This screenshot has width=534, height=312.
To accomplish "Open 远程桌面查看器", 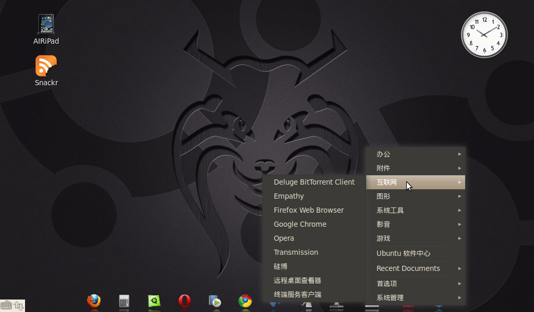I will [x=314, y=280].
